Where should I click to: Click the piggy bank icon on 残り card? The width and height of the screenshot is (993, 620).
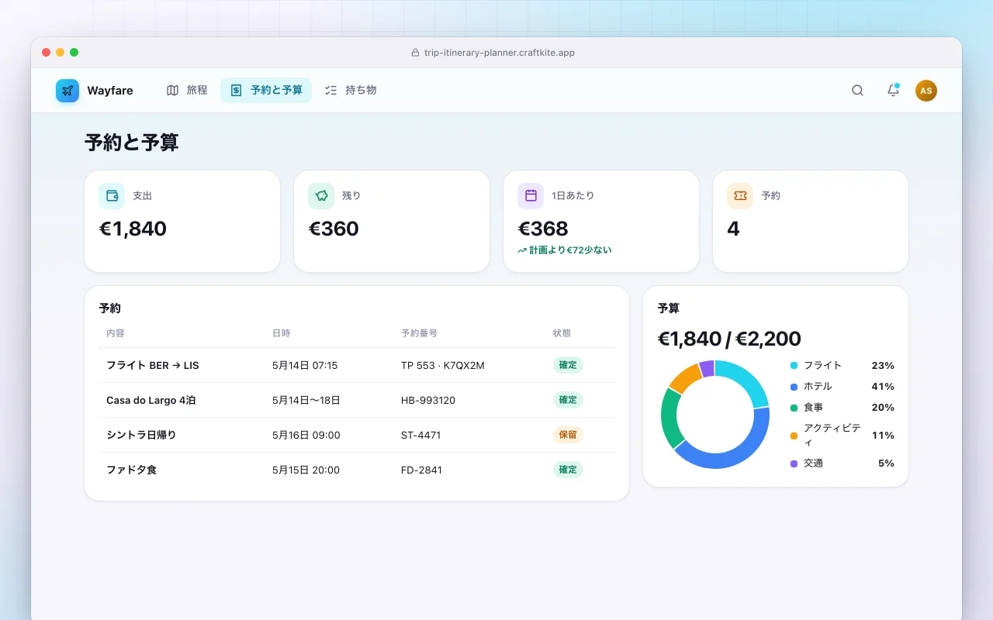click(x=321, y=196)
